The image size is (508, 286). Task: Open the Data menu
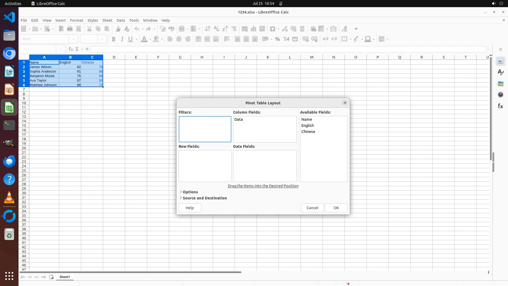[x=121, y=20]
